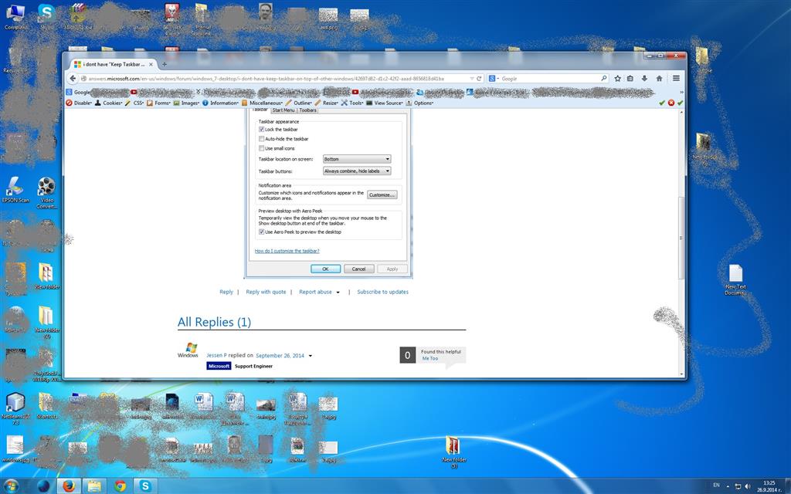Click the Me Too link
Viewport: 791px width, 494px height.
(x=429, y=358)
